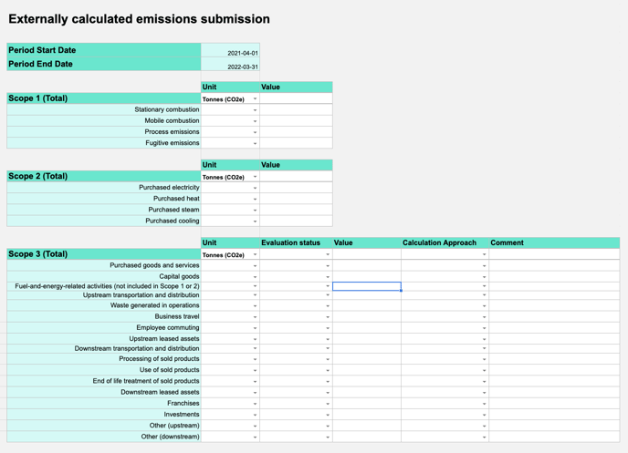Select the Period End Date label cell

[x=104, y=64]
